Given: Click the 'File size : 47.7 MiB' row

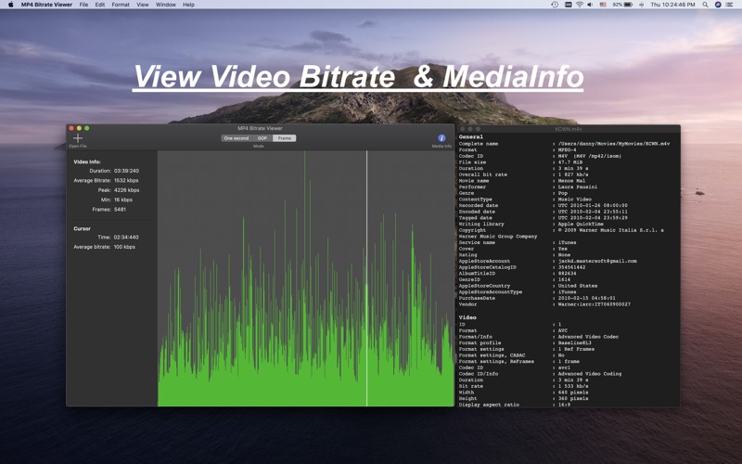Looking at the screenshot, I should click(520, 161).
